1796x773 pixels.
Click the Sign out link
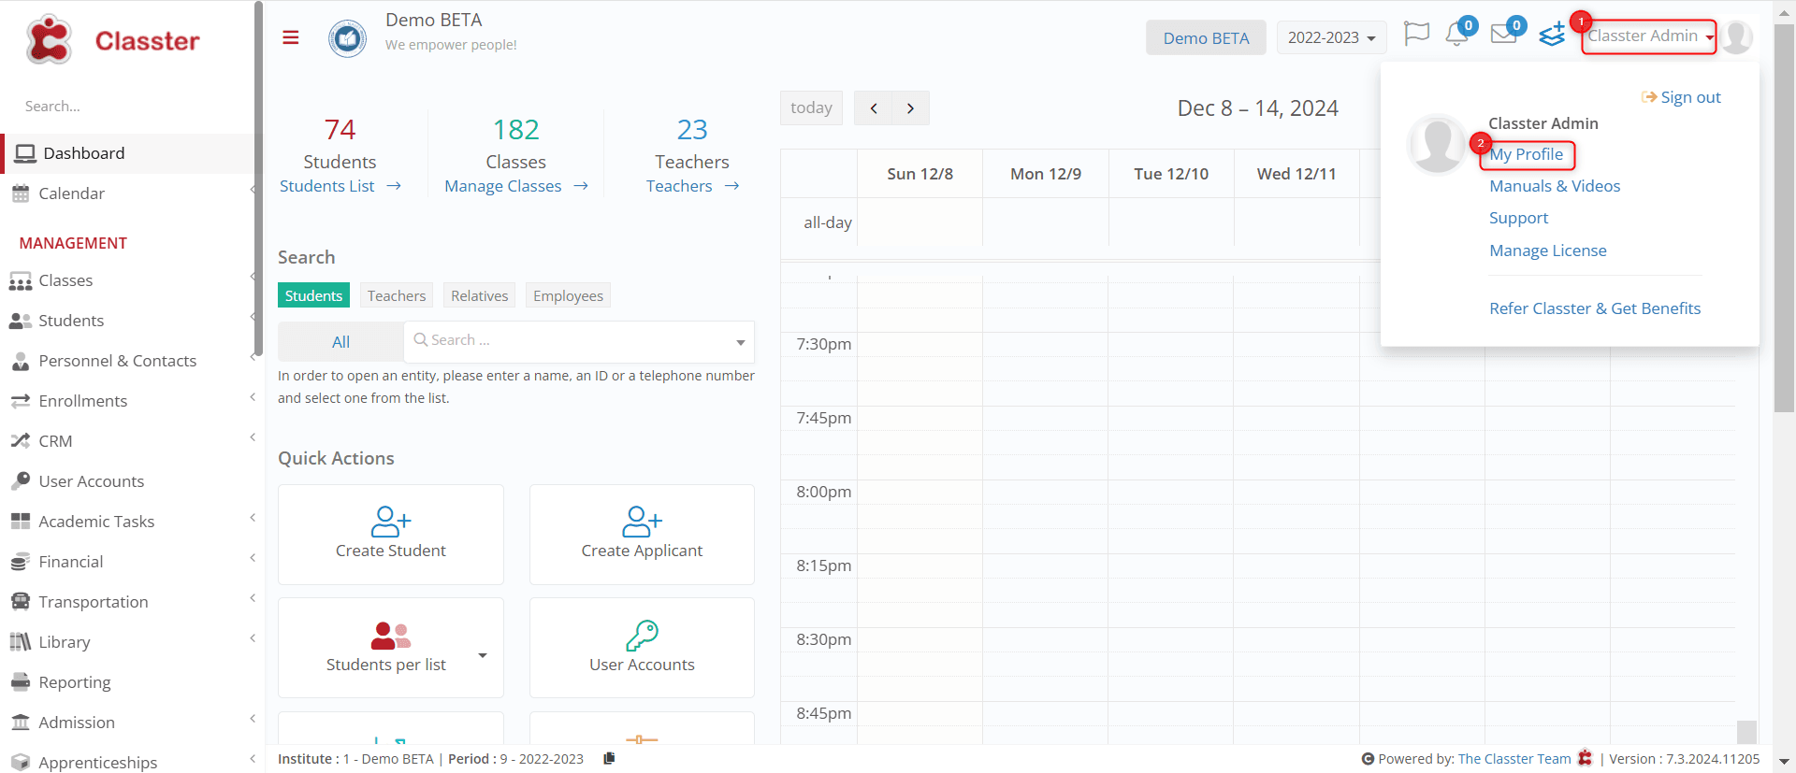coord(1681,97)
